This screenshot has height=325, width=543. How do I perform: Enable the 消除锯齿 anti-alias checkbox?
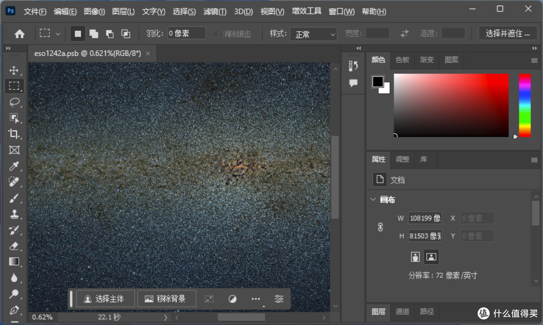pyautogui.click(x=215, y=34)
